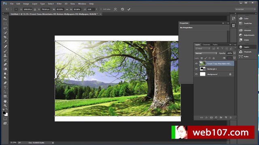Open the layer blend mode Normal dropdown
The image size is (259, 145).
tap(206, 53)
